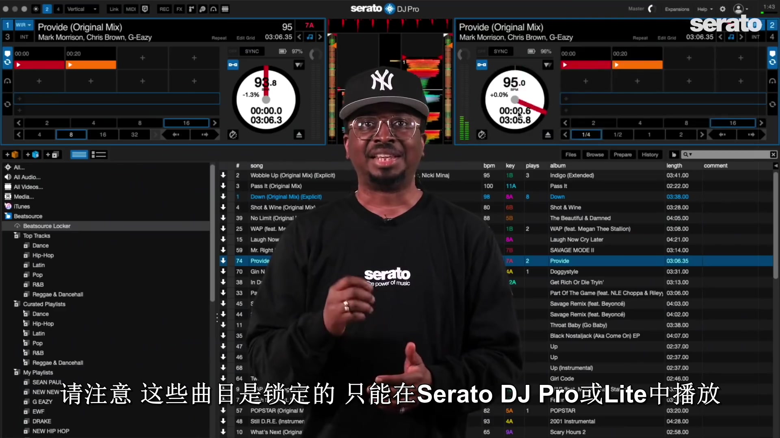The height and width of the screenshot is (438, 780).
Task: Eject the track from left deck
Action: pyautogui.click(x=299, y=135)
